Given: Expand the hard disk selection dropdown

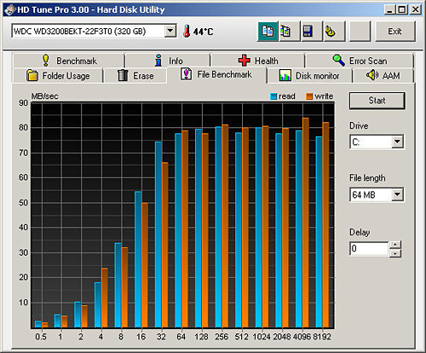Looking at the screenshot, I should [x=170, y=31].
